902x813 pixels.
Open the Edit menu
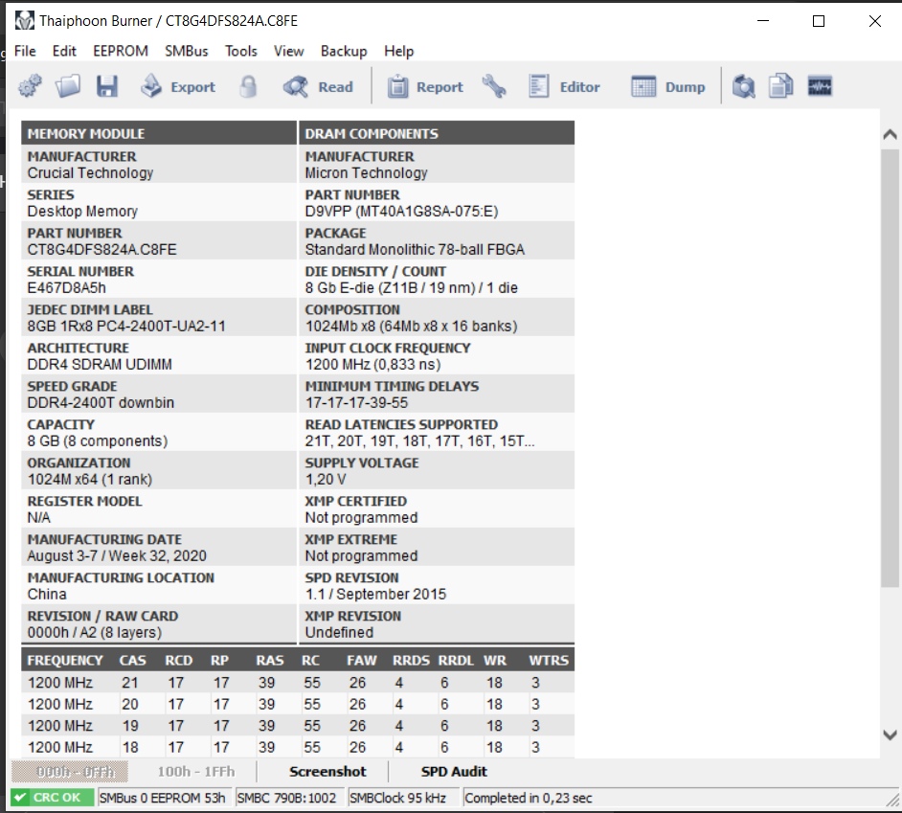tap(64, 51)
